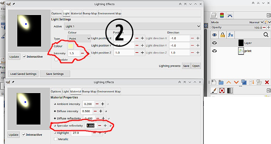Open the light Colour swatch
The width and height of the screenshot is (271, 144).
click(70, 46)
